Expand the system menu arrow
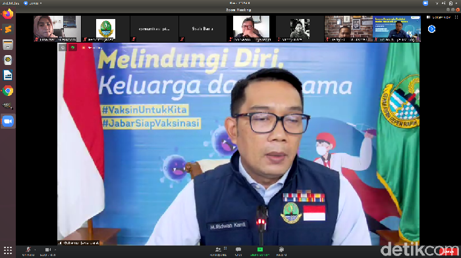The width and height of the screenshot is (461, 258). pos(456,3)
